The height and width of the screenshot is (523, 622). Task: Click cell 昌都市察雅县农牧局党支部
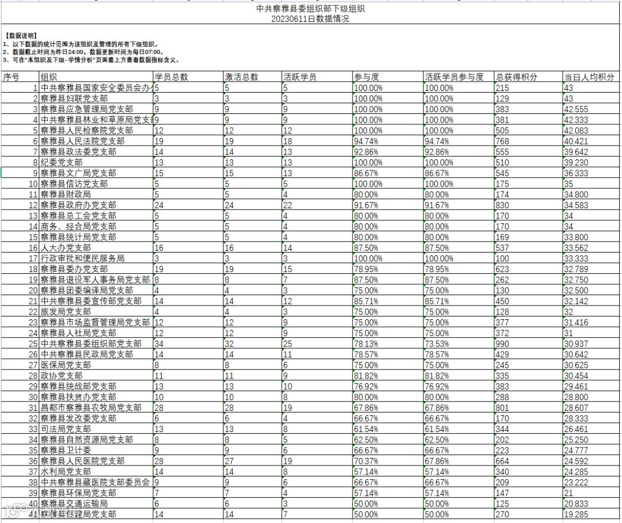pyautogui.click(x=96, y=408)
